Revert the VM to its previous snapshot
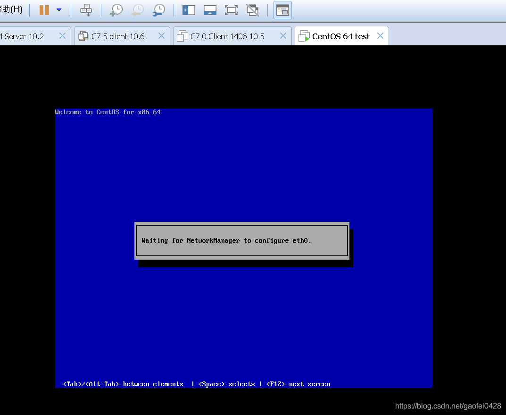This screenshot has width=506, height=415. coord(138,10)
